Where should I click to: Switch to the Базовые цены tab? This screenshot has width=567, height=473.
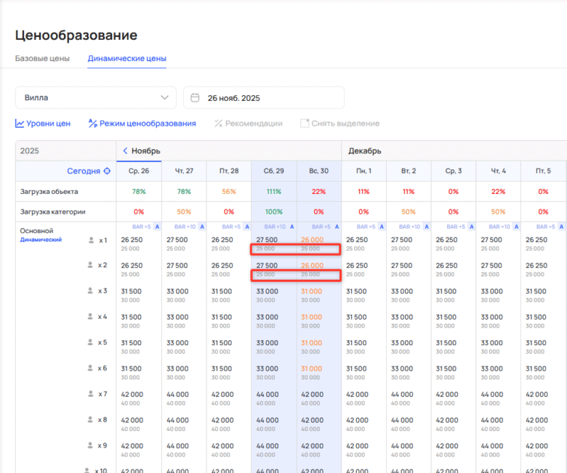pos(42,58)
